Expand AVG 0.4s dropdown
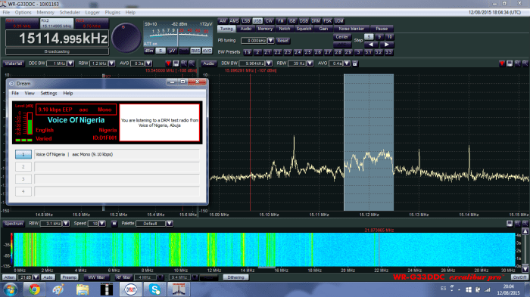Viewport: 530px width, 297px height. pyautogui.click(x=347, y=63)
